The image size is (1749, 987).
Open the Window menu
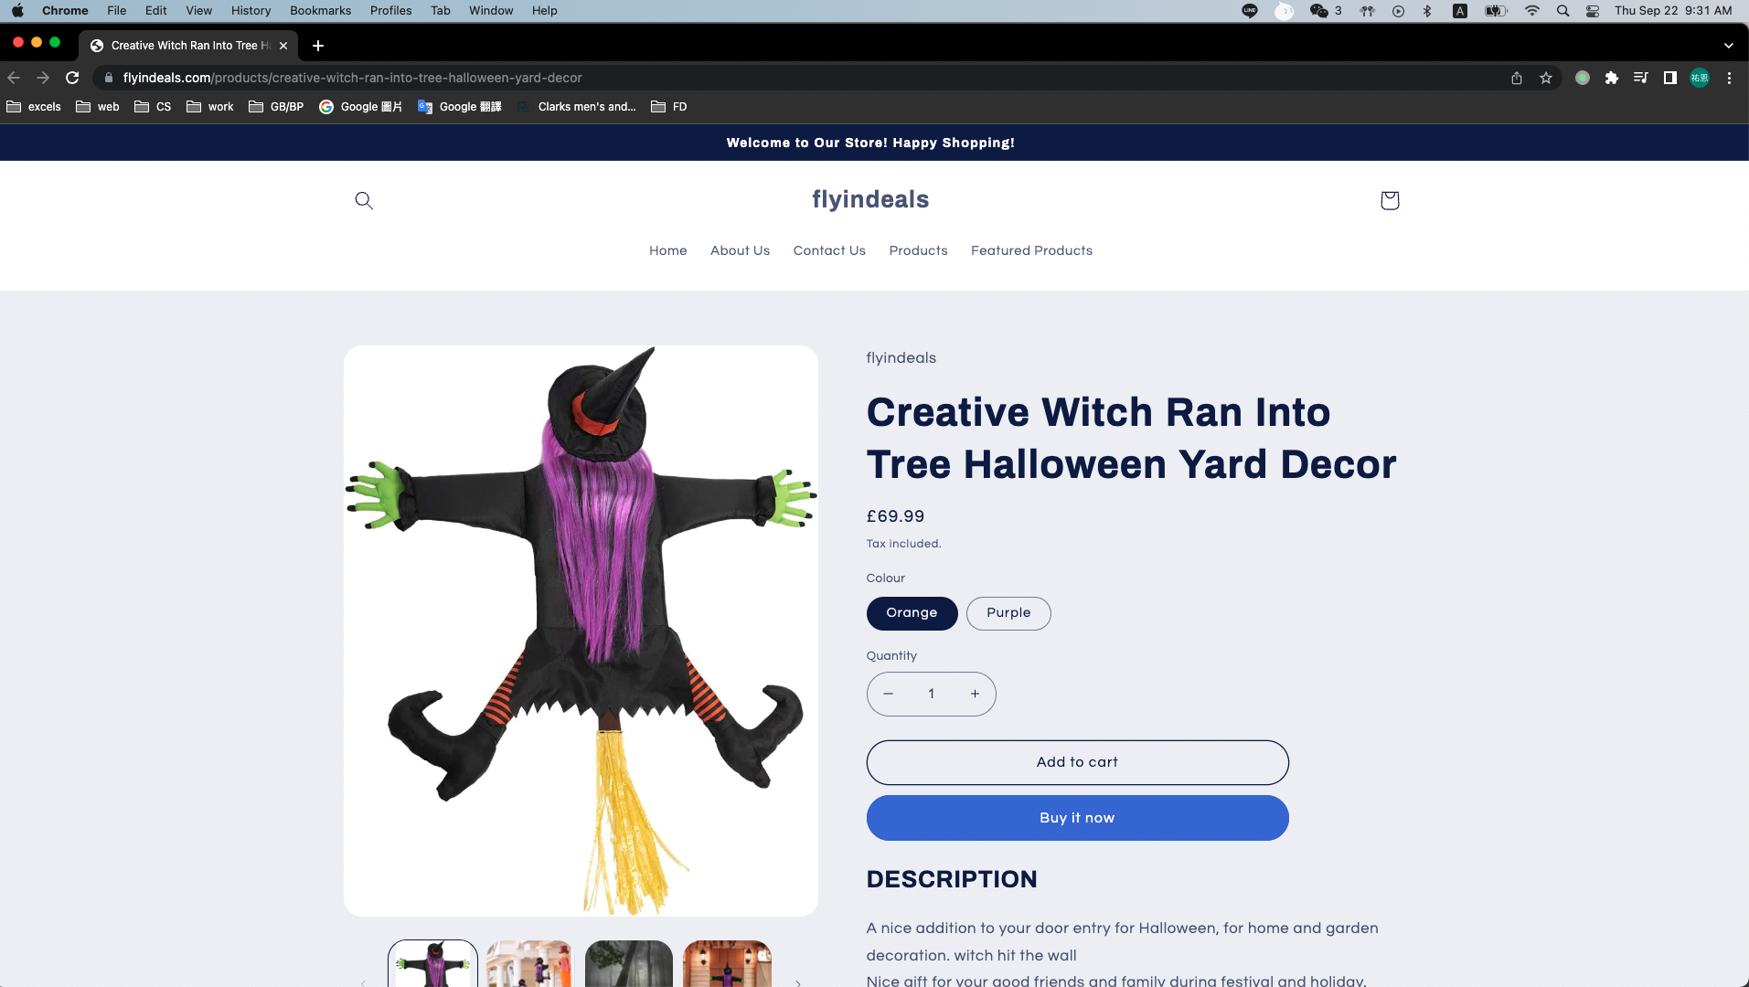[491, 11]
